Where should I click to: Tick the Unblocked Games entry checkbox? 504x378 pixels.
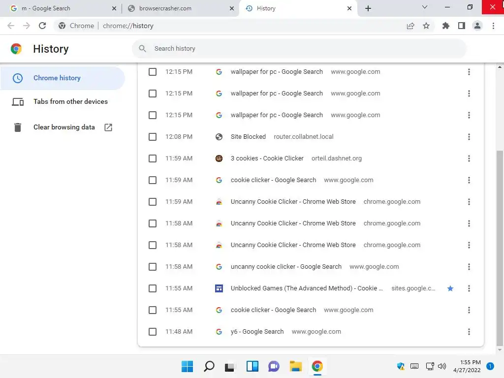[x=153, y=288]
